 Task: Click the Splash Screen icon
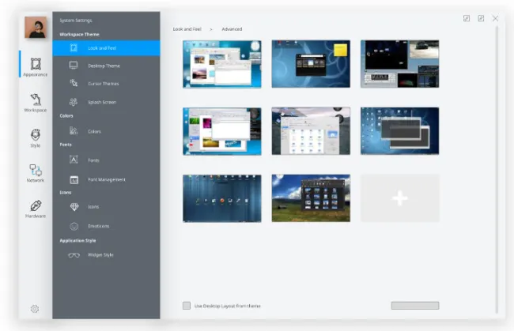click(x=74, y=102)
